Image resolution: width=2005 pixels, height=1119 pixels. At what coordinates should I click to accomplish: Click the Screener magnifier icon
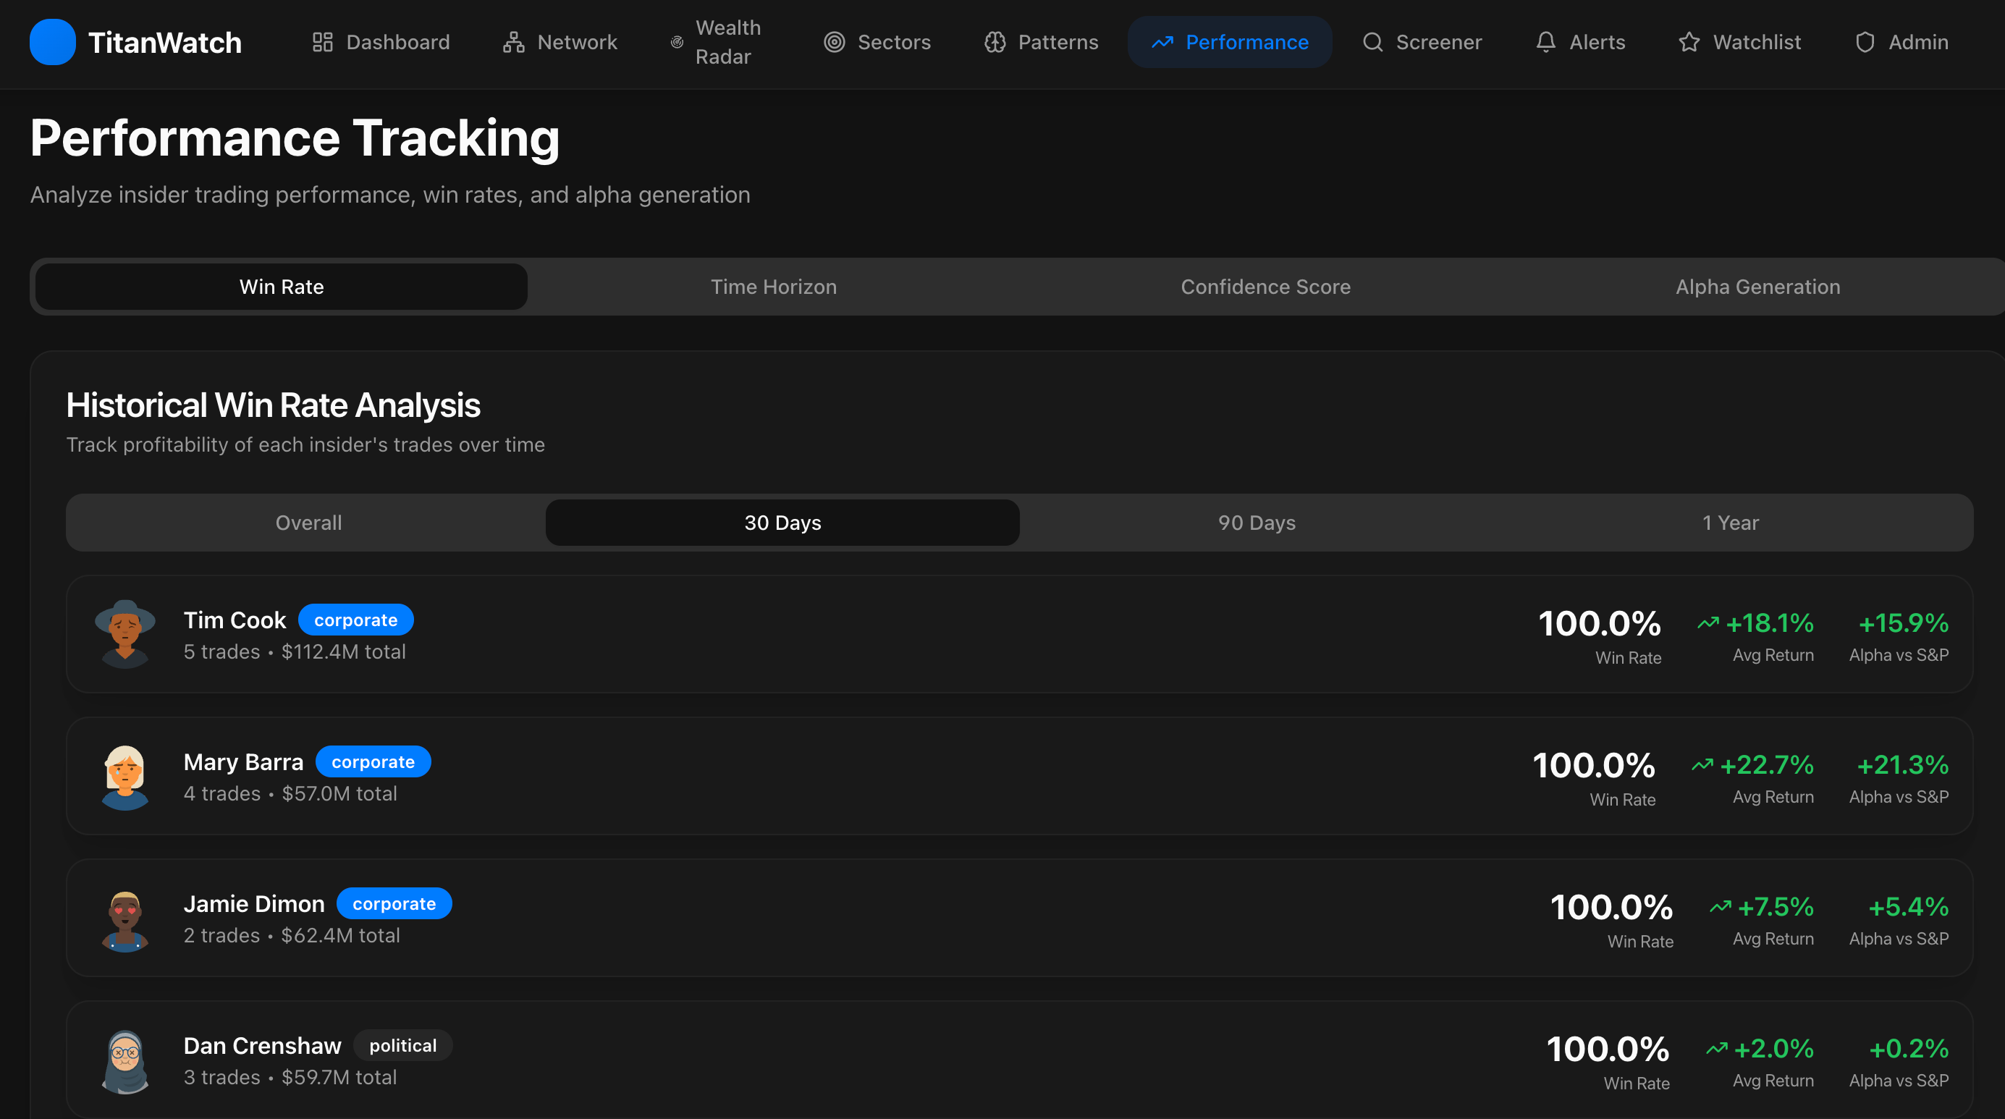[1373, 42]
